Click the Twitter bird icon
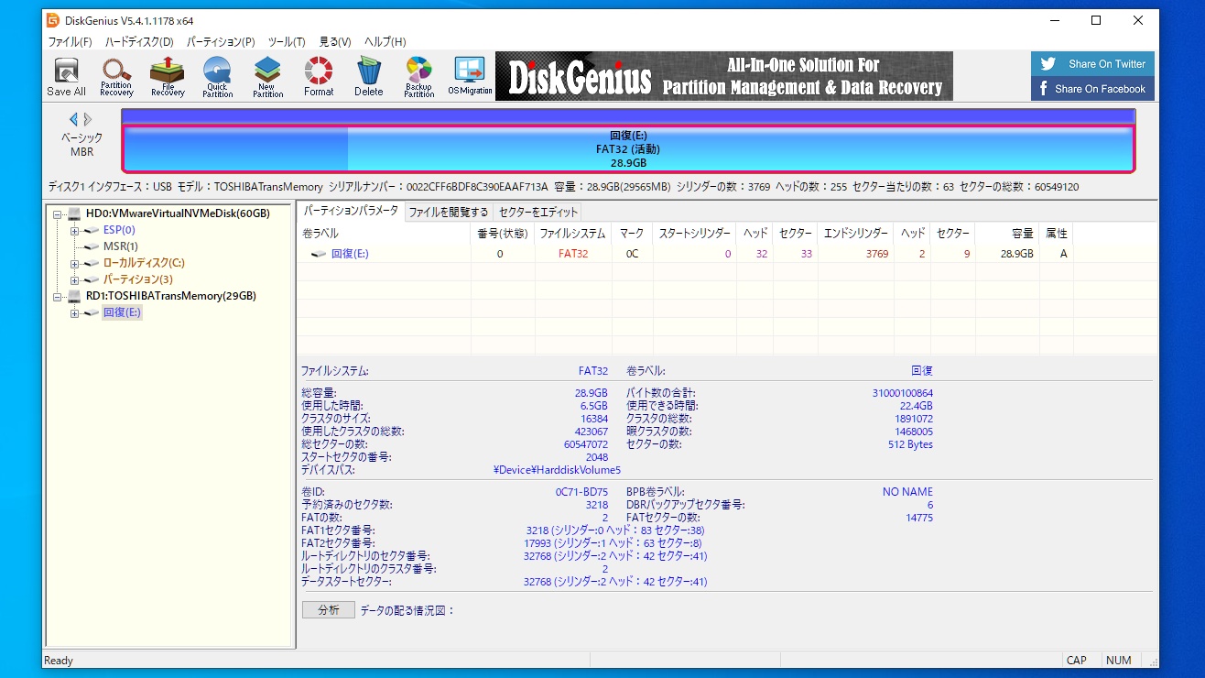This screenshot has height=678, width=1205. (x=1048, y=64)
